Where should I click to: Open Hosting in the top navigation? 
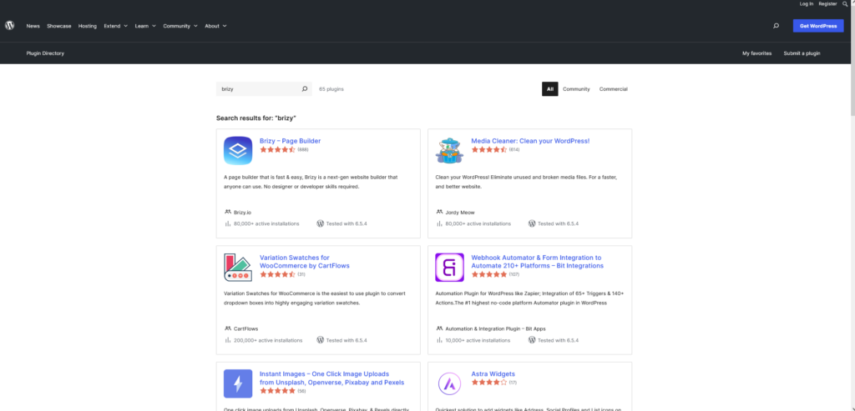click(87, 26)
